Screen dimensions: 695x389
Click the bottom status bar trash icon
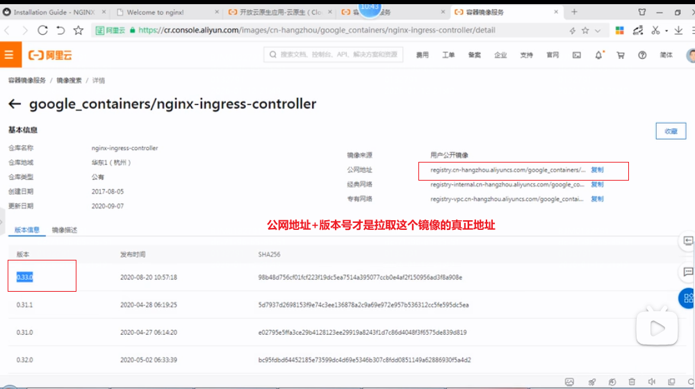(632, 382)
